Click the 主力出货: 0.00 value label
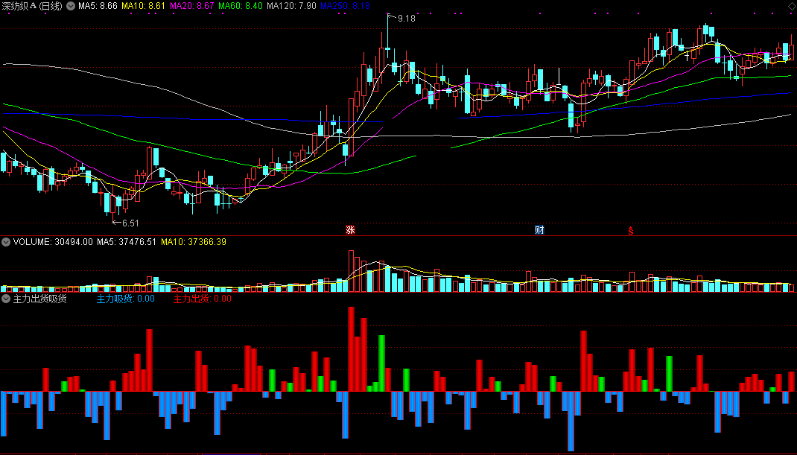Screen dimensions: 797x455 203,299
